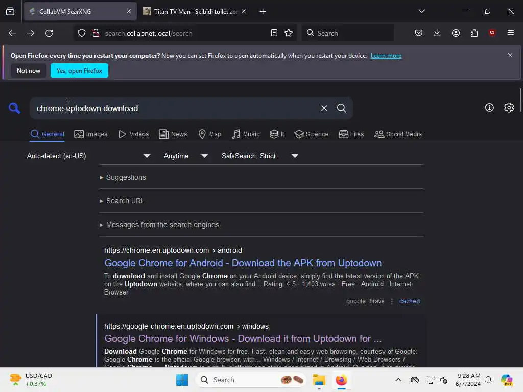The width and height of the screenshot is (523, 392).
Task: Submit the SearXNG search with the magnifier button
Action: [x=341, y=108]
